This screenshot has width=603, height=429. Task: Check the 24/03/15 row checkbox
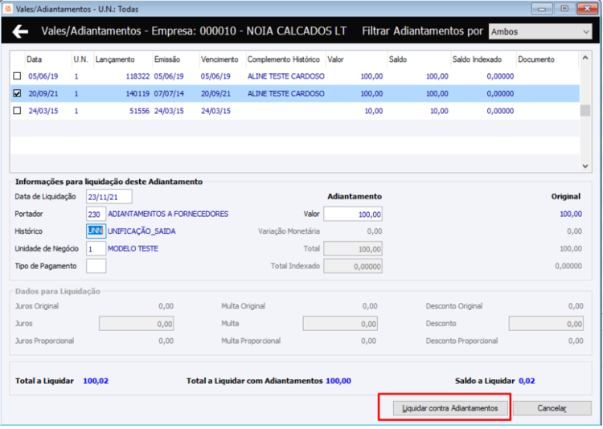[x=17, y=111]
